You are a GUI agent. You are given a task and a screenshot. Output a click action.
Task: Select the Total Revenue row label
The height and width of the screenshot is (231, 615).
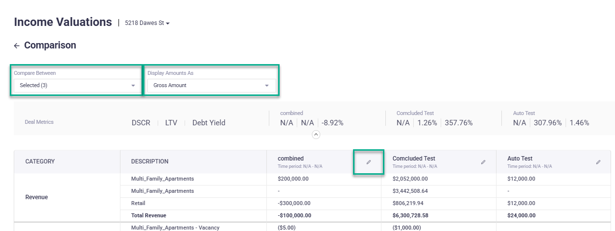point(149,215)
